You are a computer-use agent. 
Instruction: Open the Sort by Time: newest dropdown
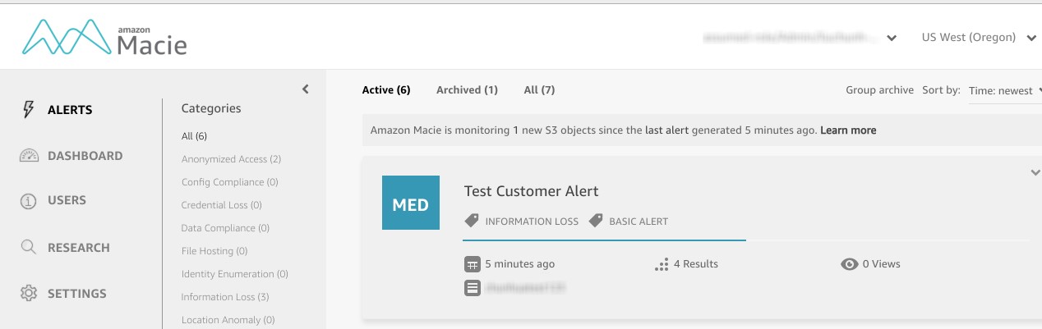1004,90
